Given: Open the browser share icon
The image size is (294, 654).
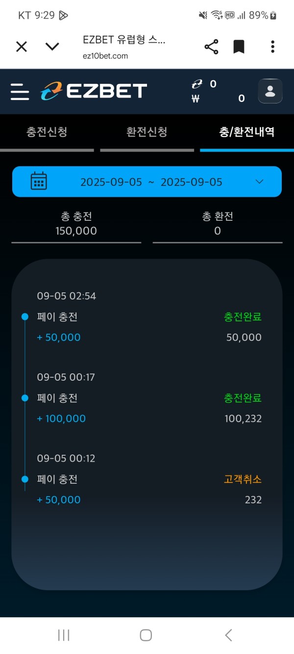Looking at the screenshot, I should pyautogui.click(x=211, y=46).
